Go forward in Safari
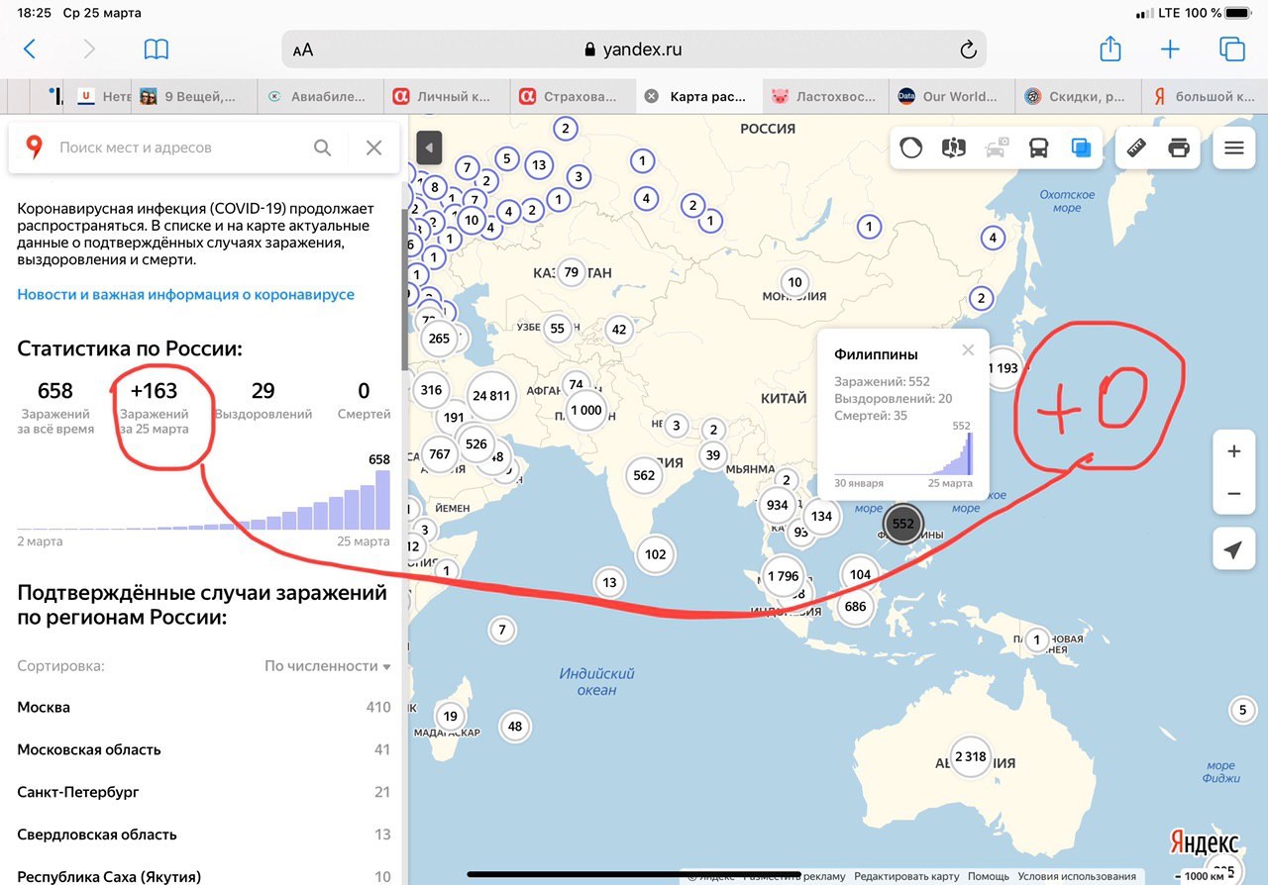1268x885 pixels. pyautogui.click(x=90, y=49)
